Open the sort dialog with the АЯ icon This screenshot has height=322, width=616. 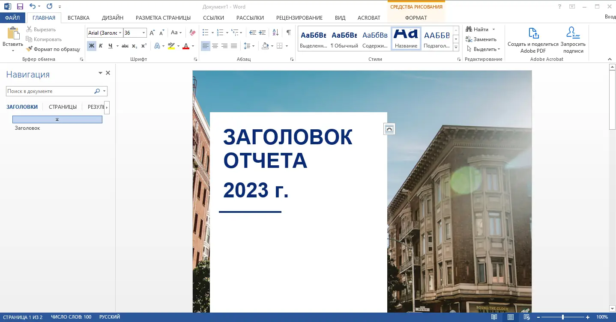tap(275, 33)
